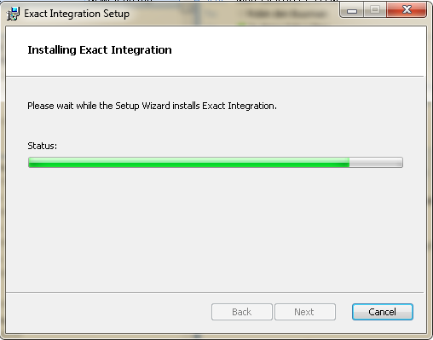The image size is (433, 340).
Task: Click the installer icon in title bar
Action: pos(13,14)
